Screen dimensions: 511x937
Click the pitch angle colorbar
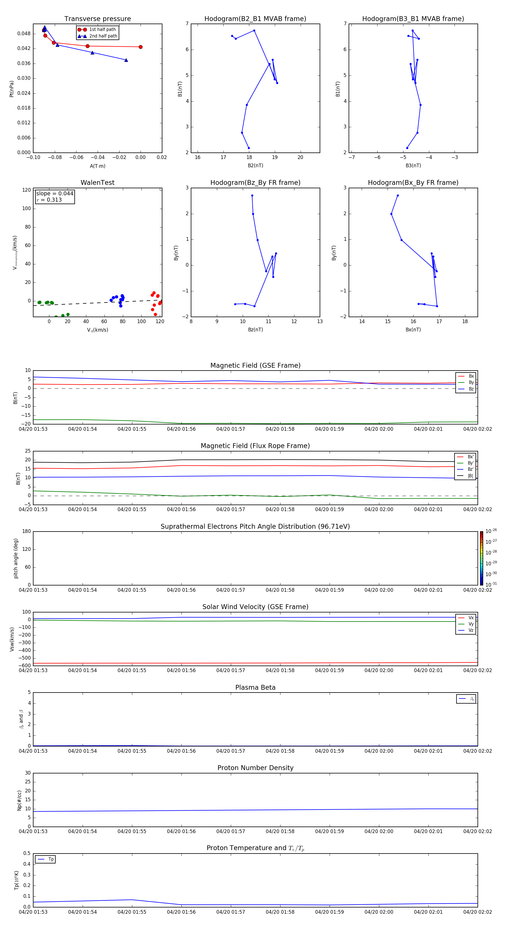pos(481,558)
